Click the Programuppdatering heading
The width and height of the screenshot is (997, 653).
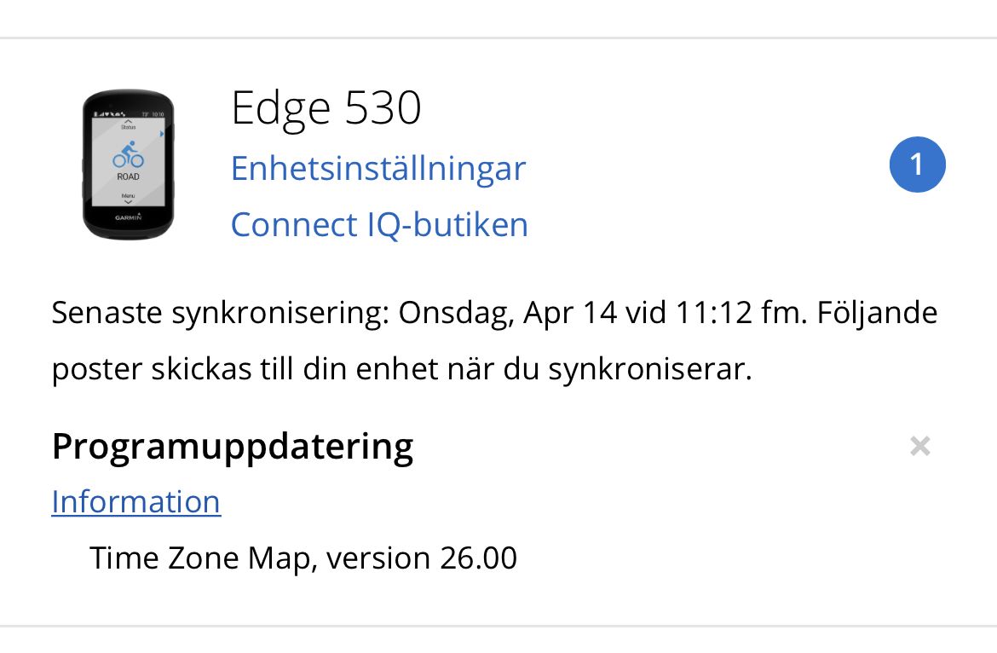(x=233, y=446)
